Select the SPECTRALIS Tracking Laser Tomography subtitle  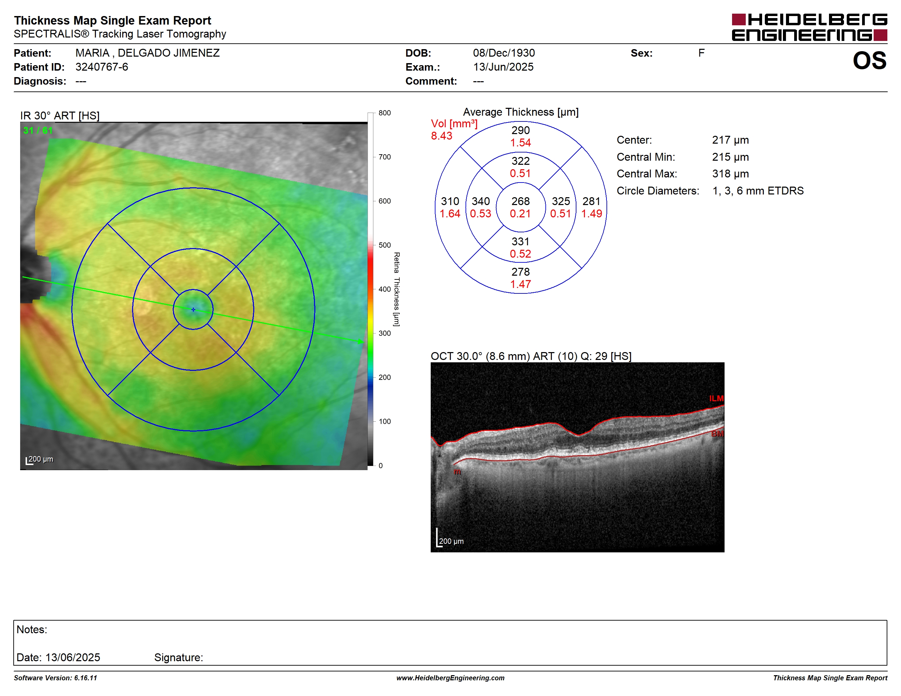click(120, 34)
